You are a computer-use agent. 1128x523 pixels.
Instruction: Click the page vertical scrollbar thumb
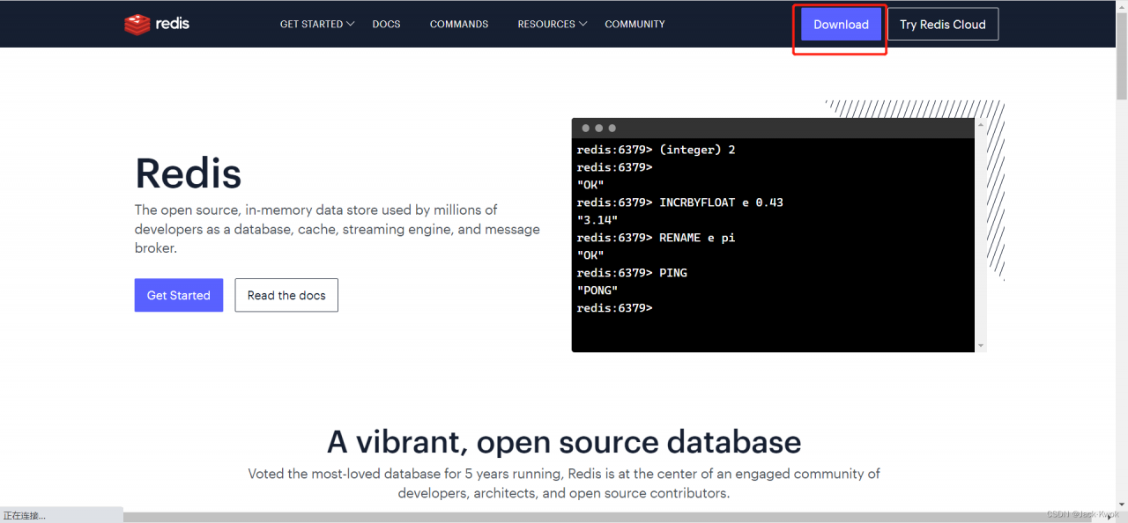coord(1122,55)
